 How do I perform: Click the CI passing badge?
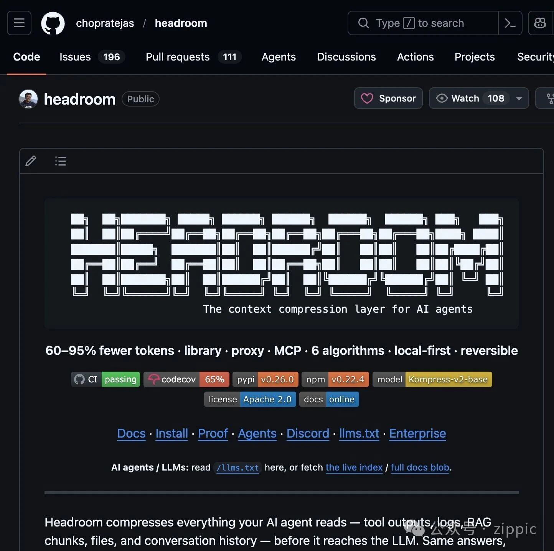pos(106,379)
